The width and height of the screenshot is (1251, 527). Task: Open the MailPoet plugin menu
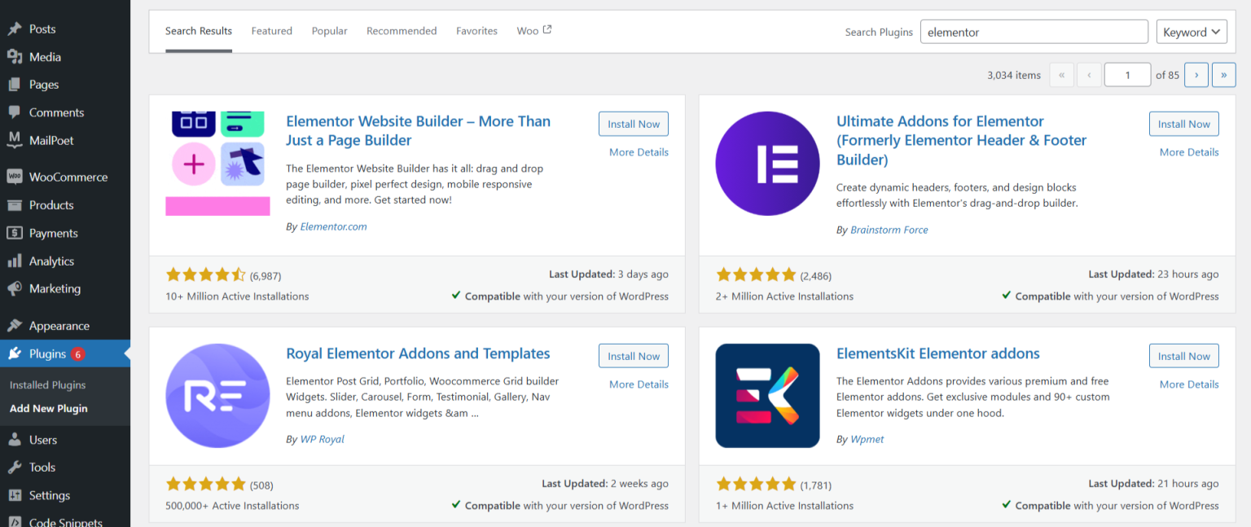click(x=51, y=139)
